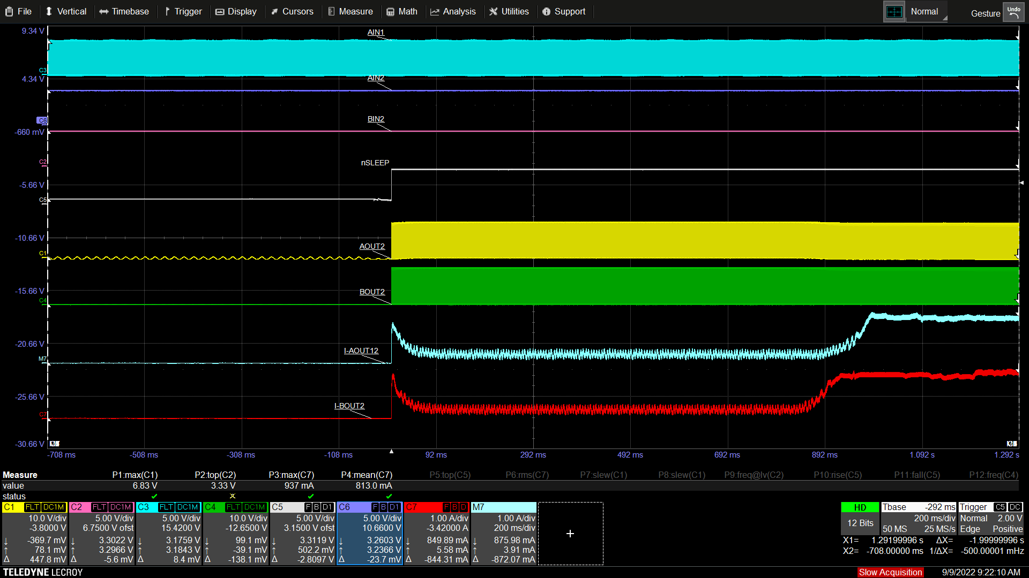The width and height of the screenshot is (1029, 578).
Task: Click the P4:mean(C7) measurement header
Action: point(367,475)
